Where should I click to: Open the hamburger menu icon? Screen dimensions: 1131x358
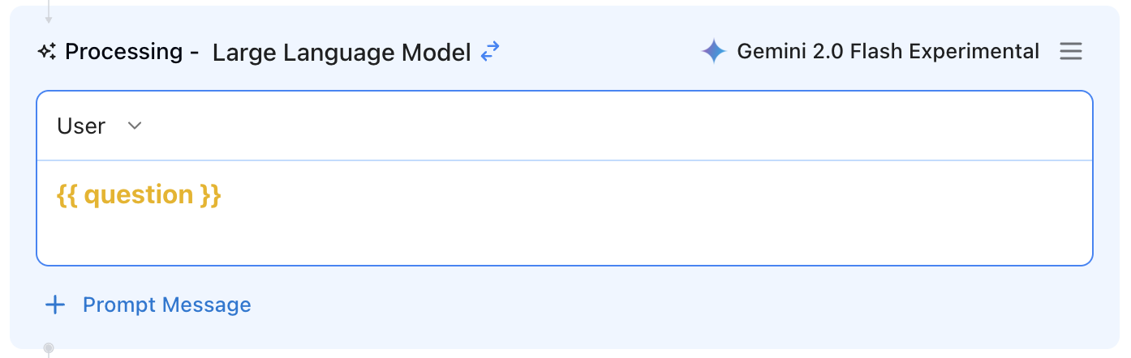[1071, 52]
